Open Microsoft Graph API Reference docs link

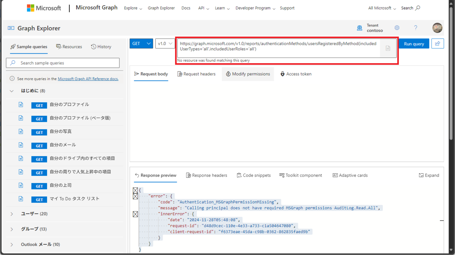point(88,79)
